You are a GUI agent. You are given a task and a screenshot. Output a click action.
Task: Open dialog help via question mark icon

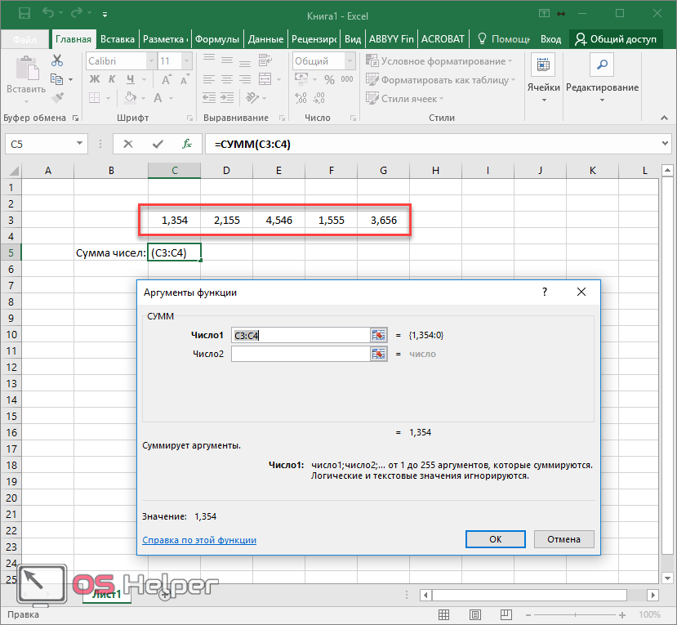(x=545, y=292)
